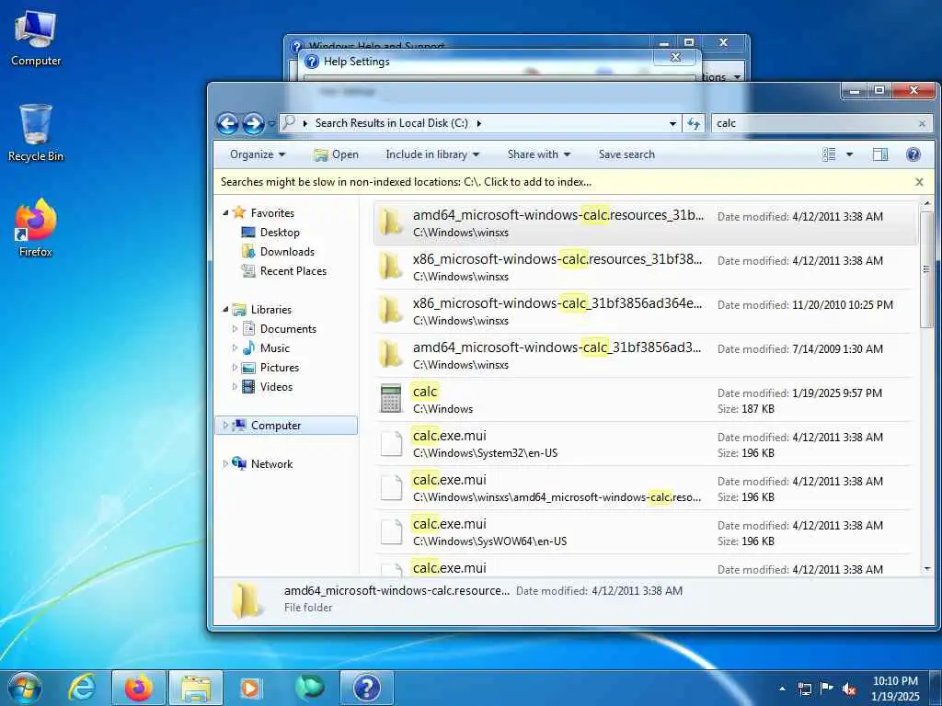Screen dimensions: 942x706
Task: Switch to Firefox in the taskbar
Action: 138,688
